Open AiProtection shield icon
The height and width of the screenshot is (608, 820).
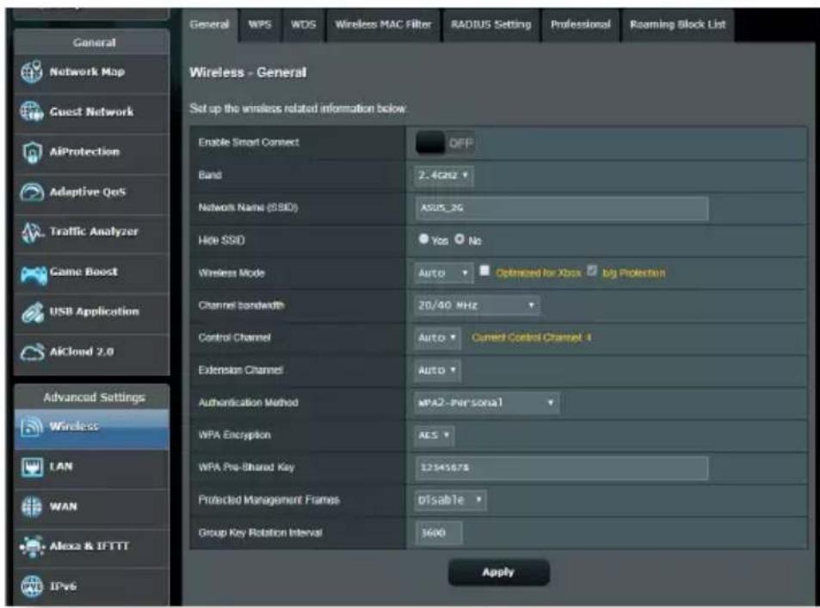coord(32,152)
